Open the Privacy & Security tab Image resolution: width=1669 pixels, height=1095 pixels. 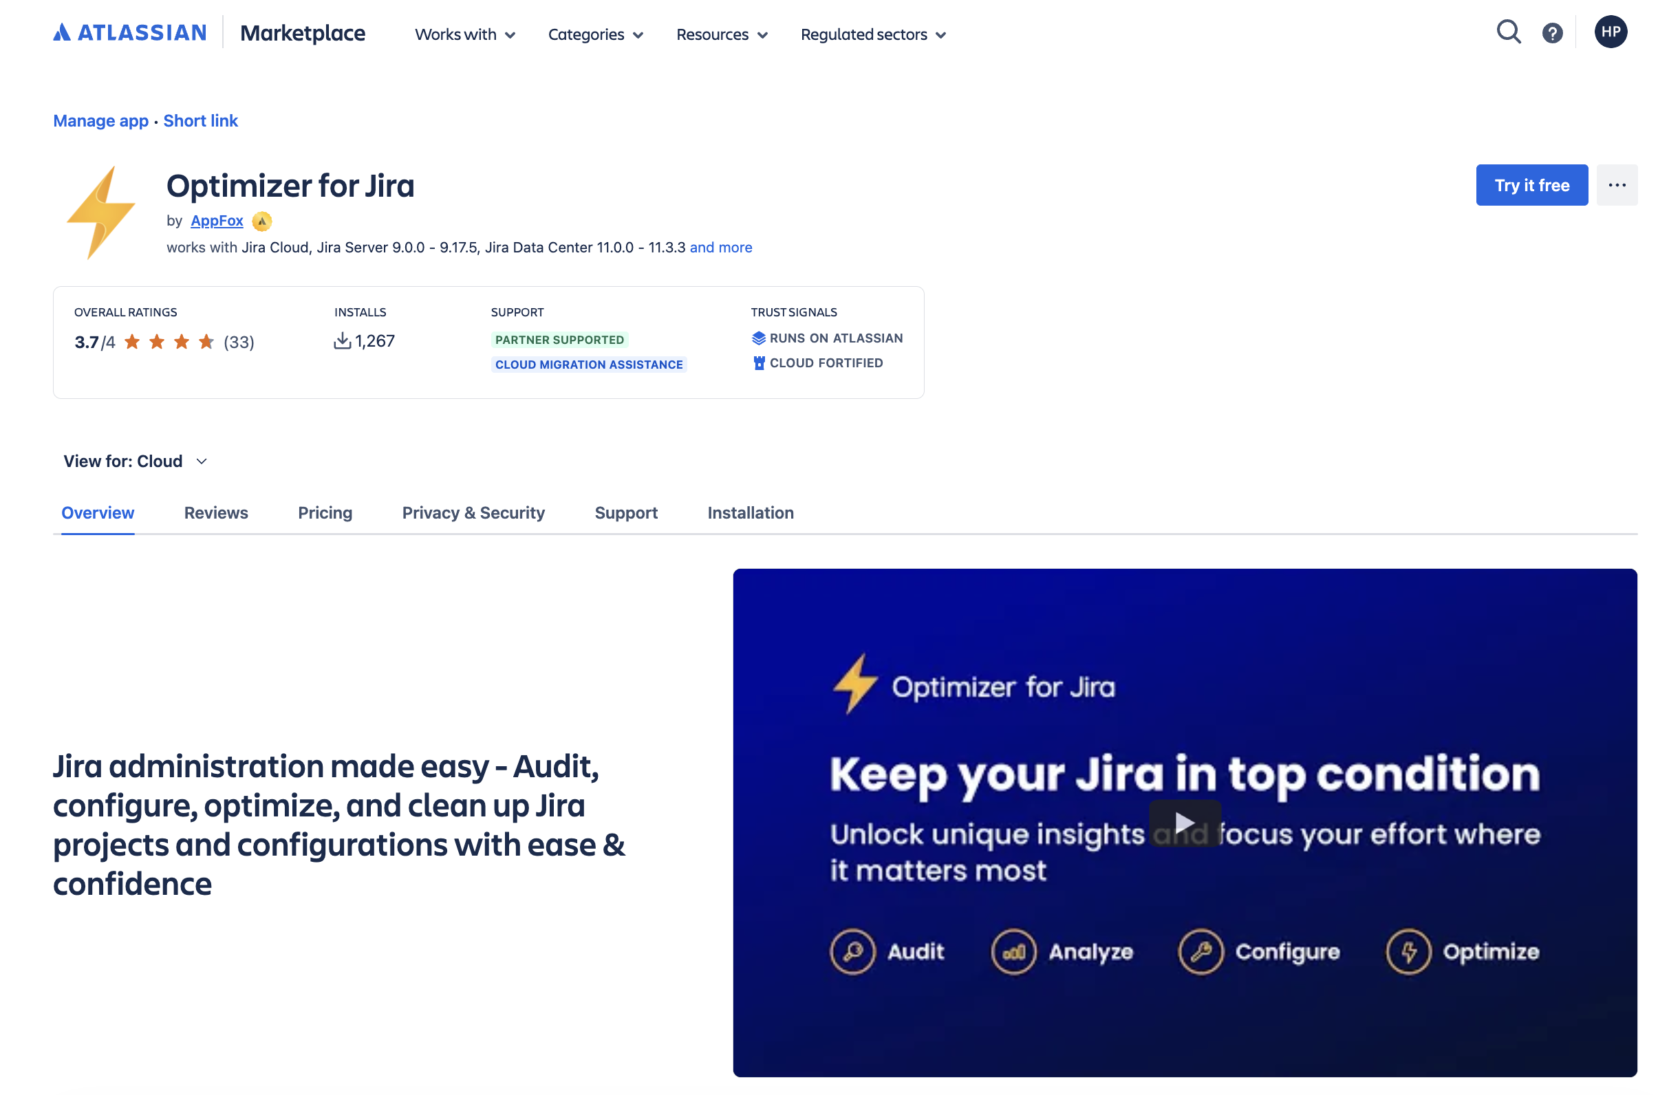click(x=473, y=513)
